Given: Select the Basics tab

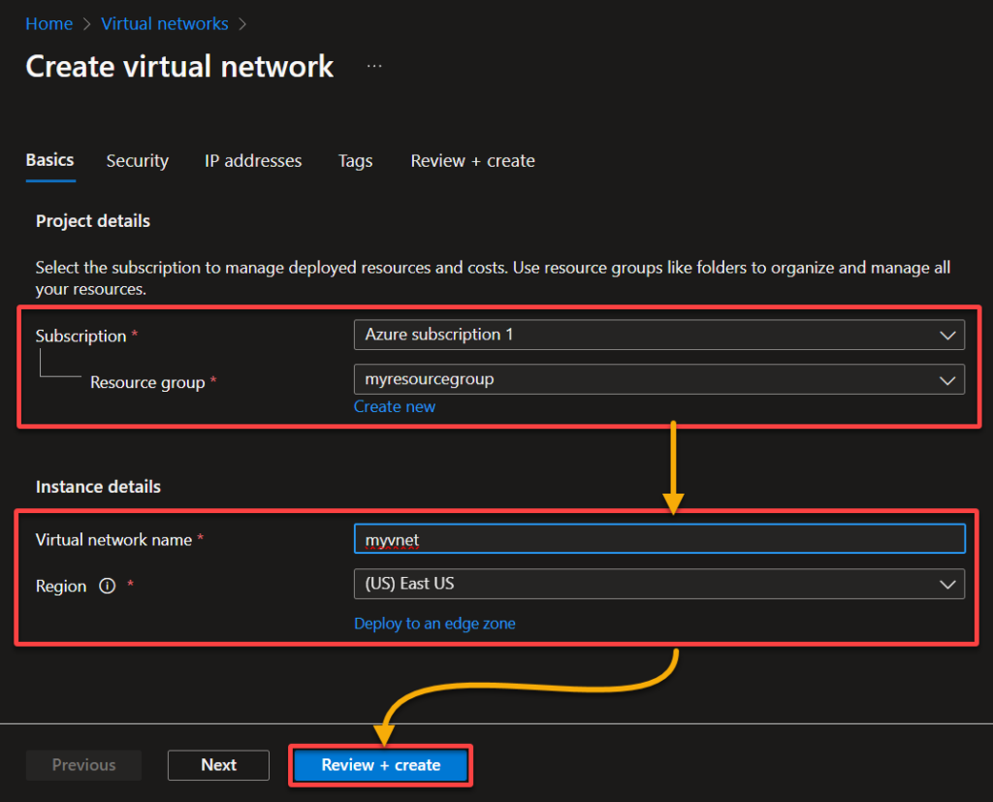Looking at the screenshot, I should pyautogui.click(x=49, y=161).
